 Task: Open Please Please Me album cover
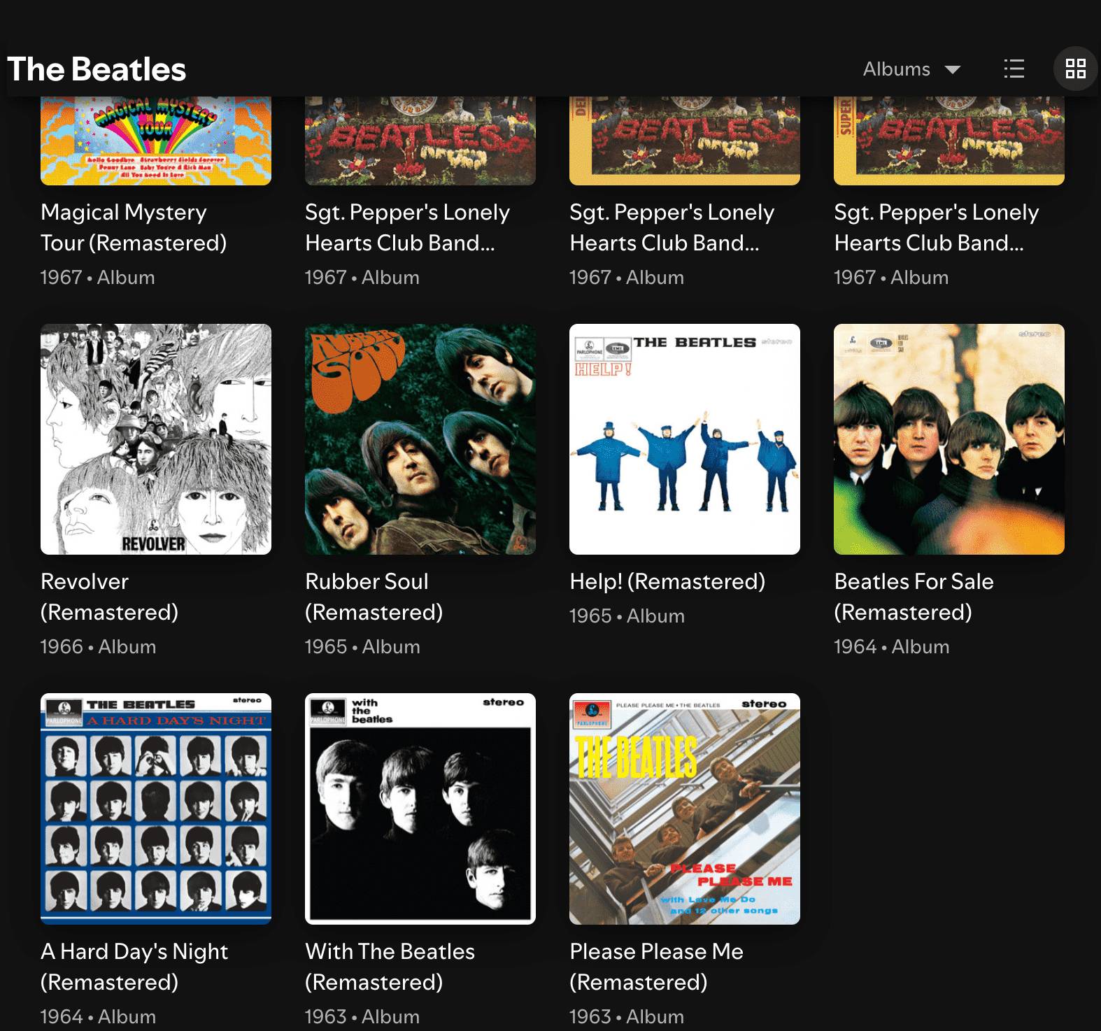(x=685, y=809)
